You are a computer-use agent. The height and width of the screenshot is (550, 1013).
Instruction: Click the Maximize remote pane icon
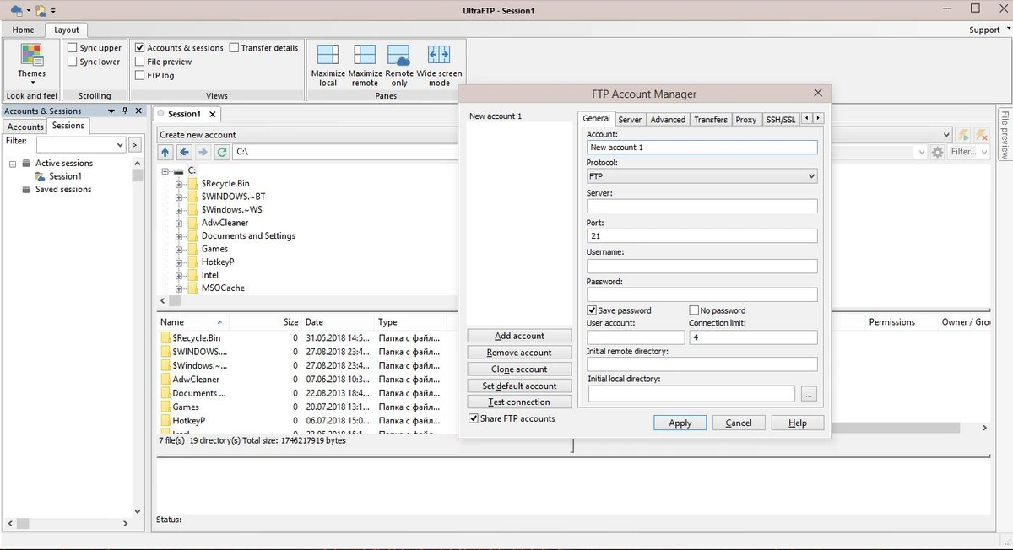(365, 65)
